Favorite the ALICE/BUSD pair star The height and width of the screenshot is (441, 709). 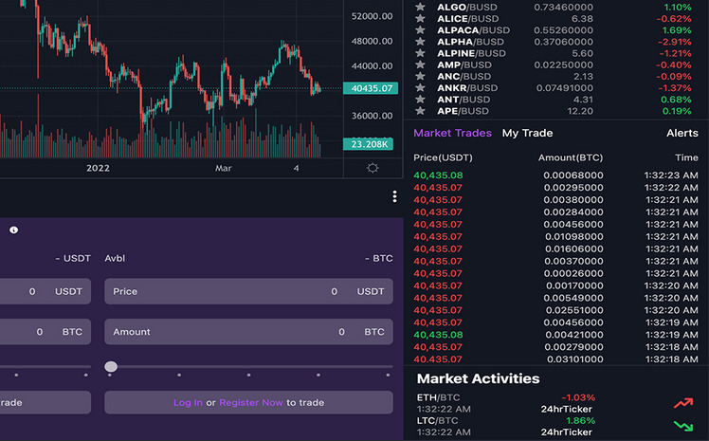click(420, 19)
